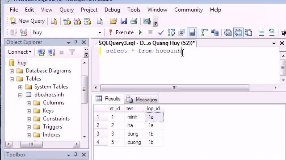Open the Community menu
The height and width of the screenshot is (160, 286).
(189, 10)
